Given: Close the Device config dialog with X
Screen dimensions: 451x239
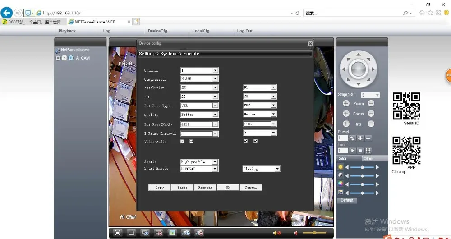Looking at the screenshot, I should [310, 44].
